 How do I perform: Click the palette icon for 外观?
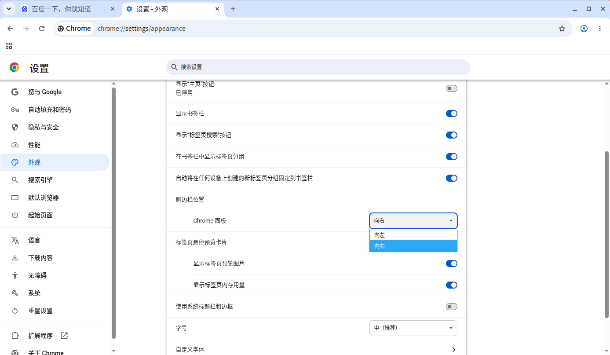pos(15,162)
